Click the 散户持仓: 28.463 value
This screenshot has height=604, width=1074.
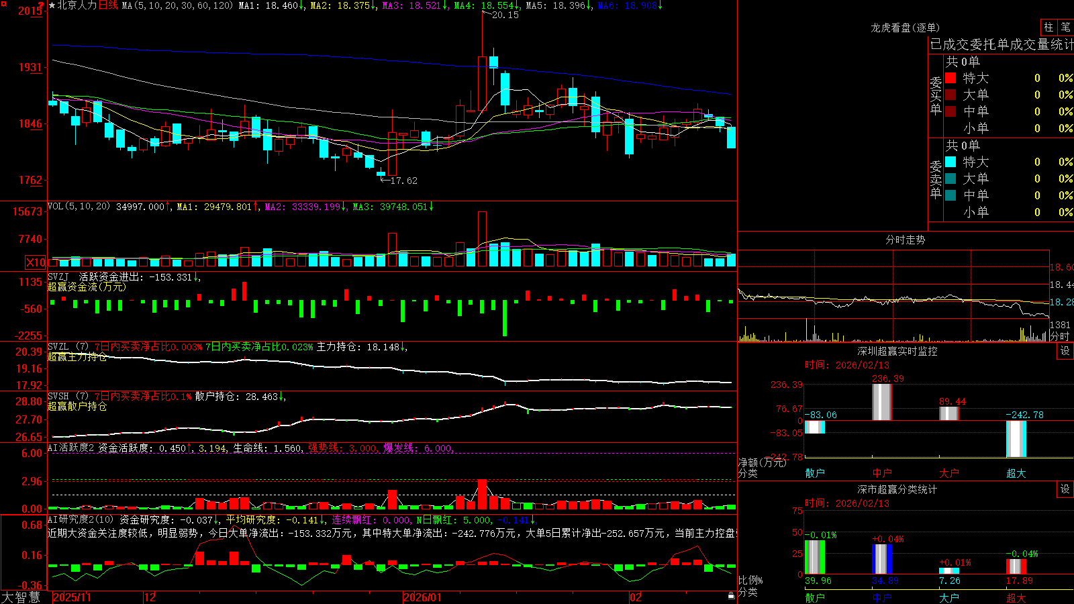[236, 397]
